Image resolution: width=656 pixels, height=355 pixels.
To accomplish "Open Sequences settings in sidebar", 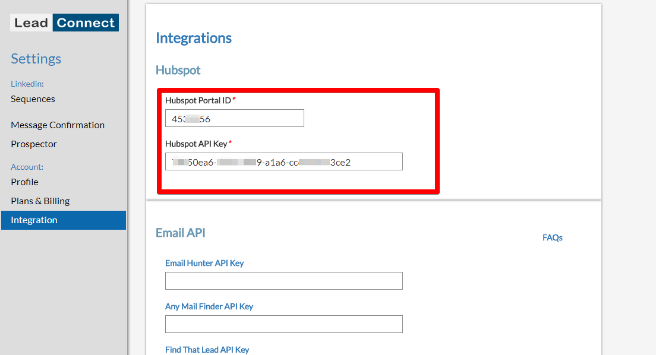I will (33, 99).
